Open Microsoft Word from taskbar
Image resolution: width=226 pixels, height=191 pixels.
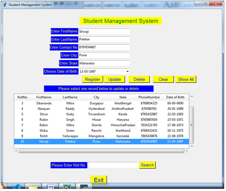coord(50,186)
